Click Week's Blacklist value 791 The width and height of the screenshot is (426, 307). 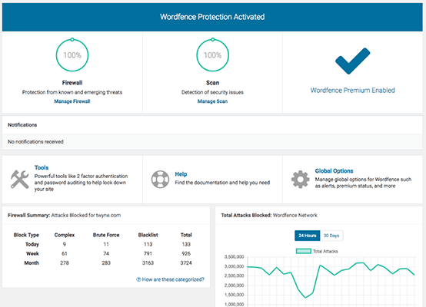click(148, 253)
